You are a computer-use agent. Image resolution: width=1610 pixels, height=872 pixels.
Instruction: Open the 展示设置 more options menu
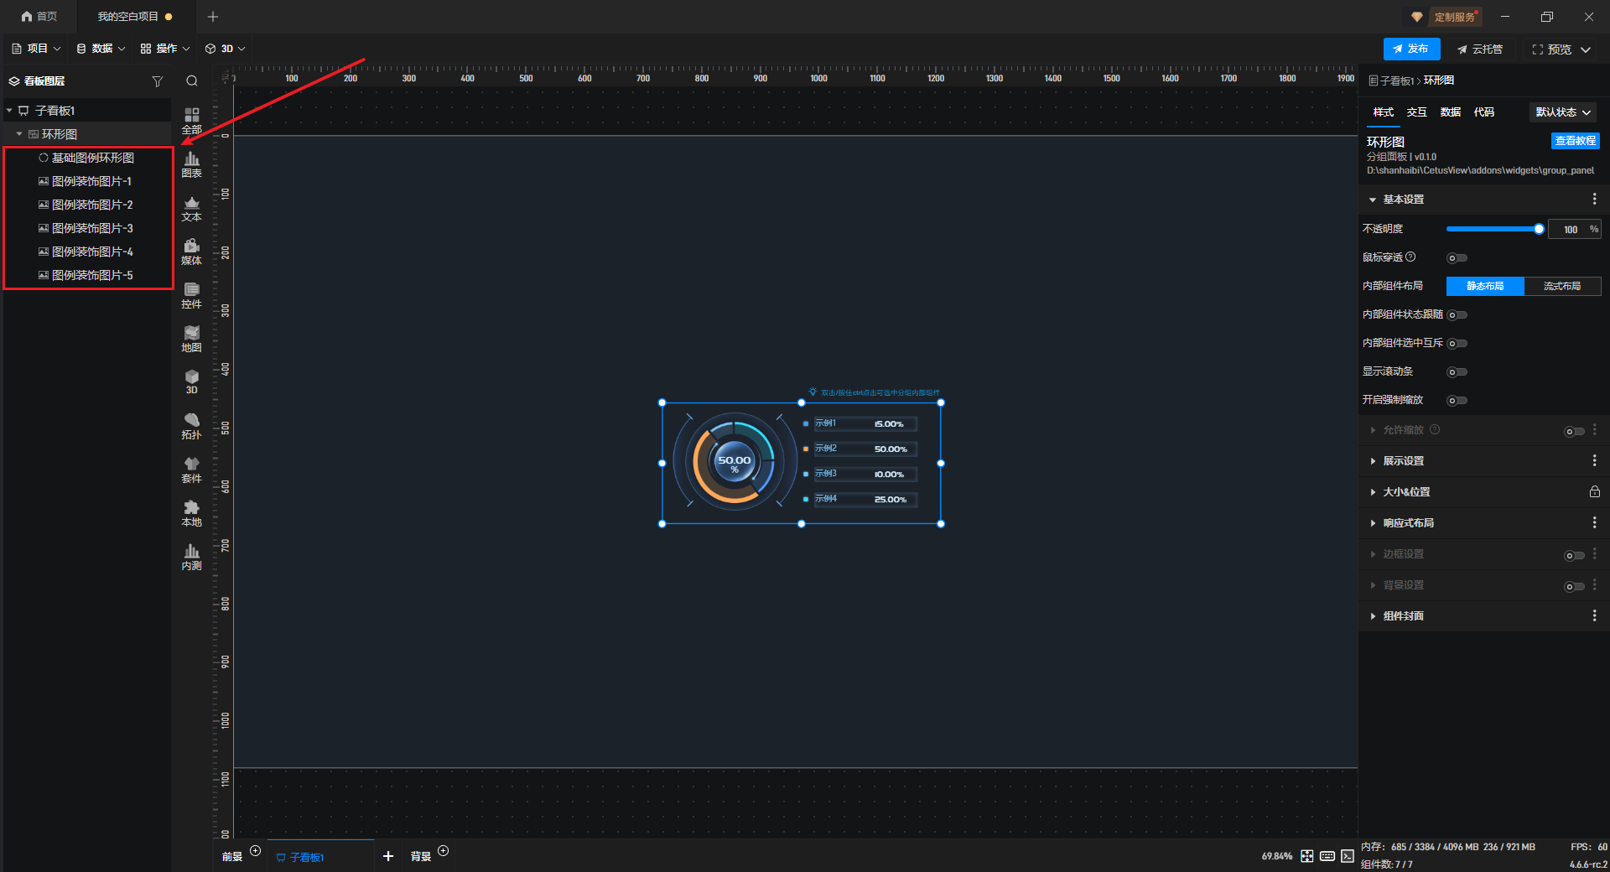coord(1594,461)
